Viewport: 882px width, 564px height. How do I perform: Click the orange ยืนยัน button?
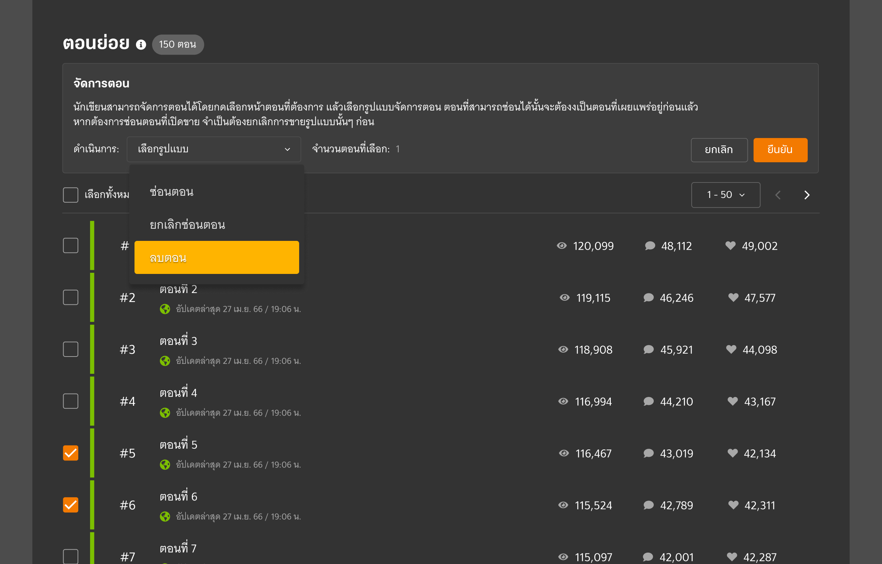pos(780,150)
